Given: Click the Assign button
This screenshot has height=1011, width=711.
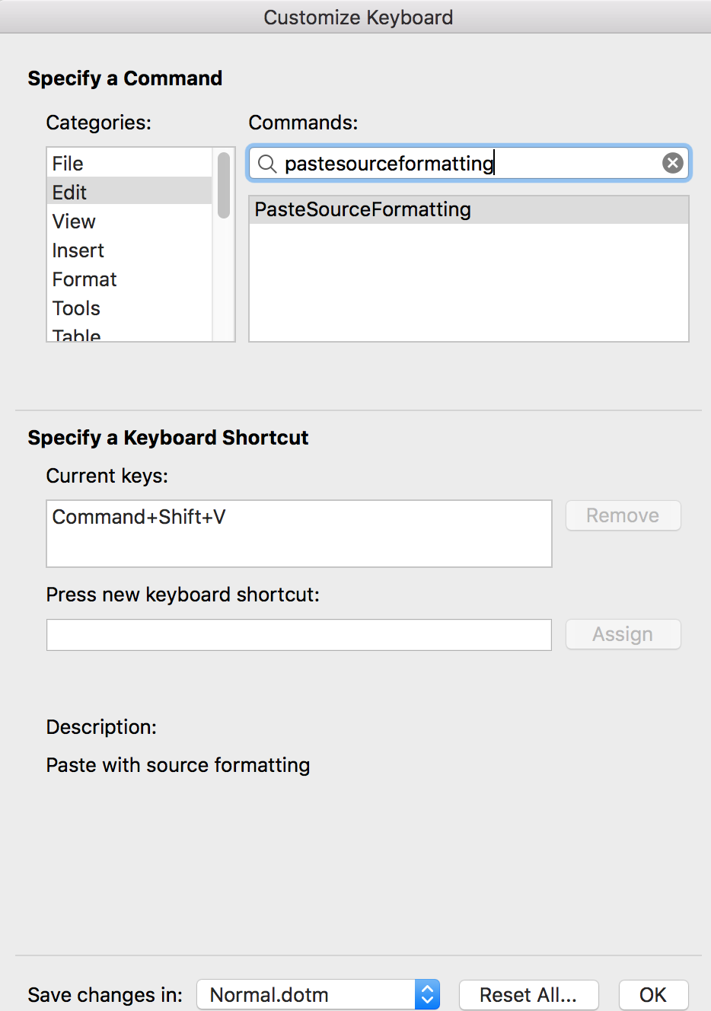Looking at the screenshot, I should pyautogui.click(x=623, y=634).
